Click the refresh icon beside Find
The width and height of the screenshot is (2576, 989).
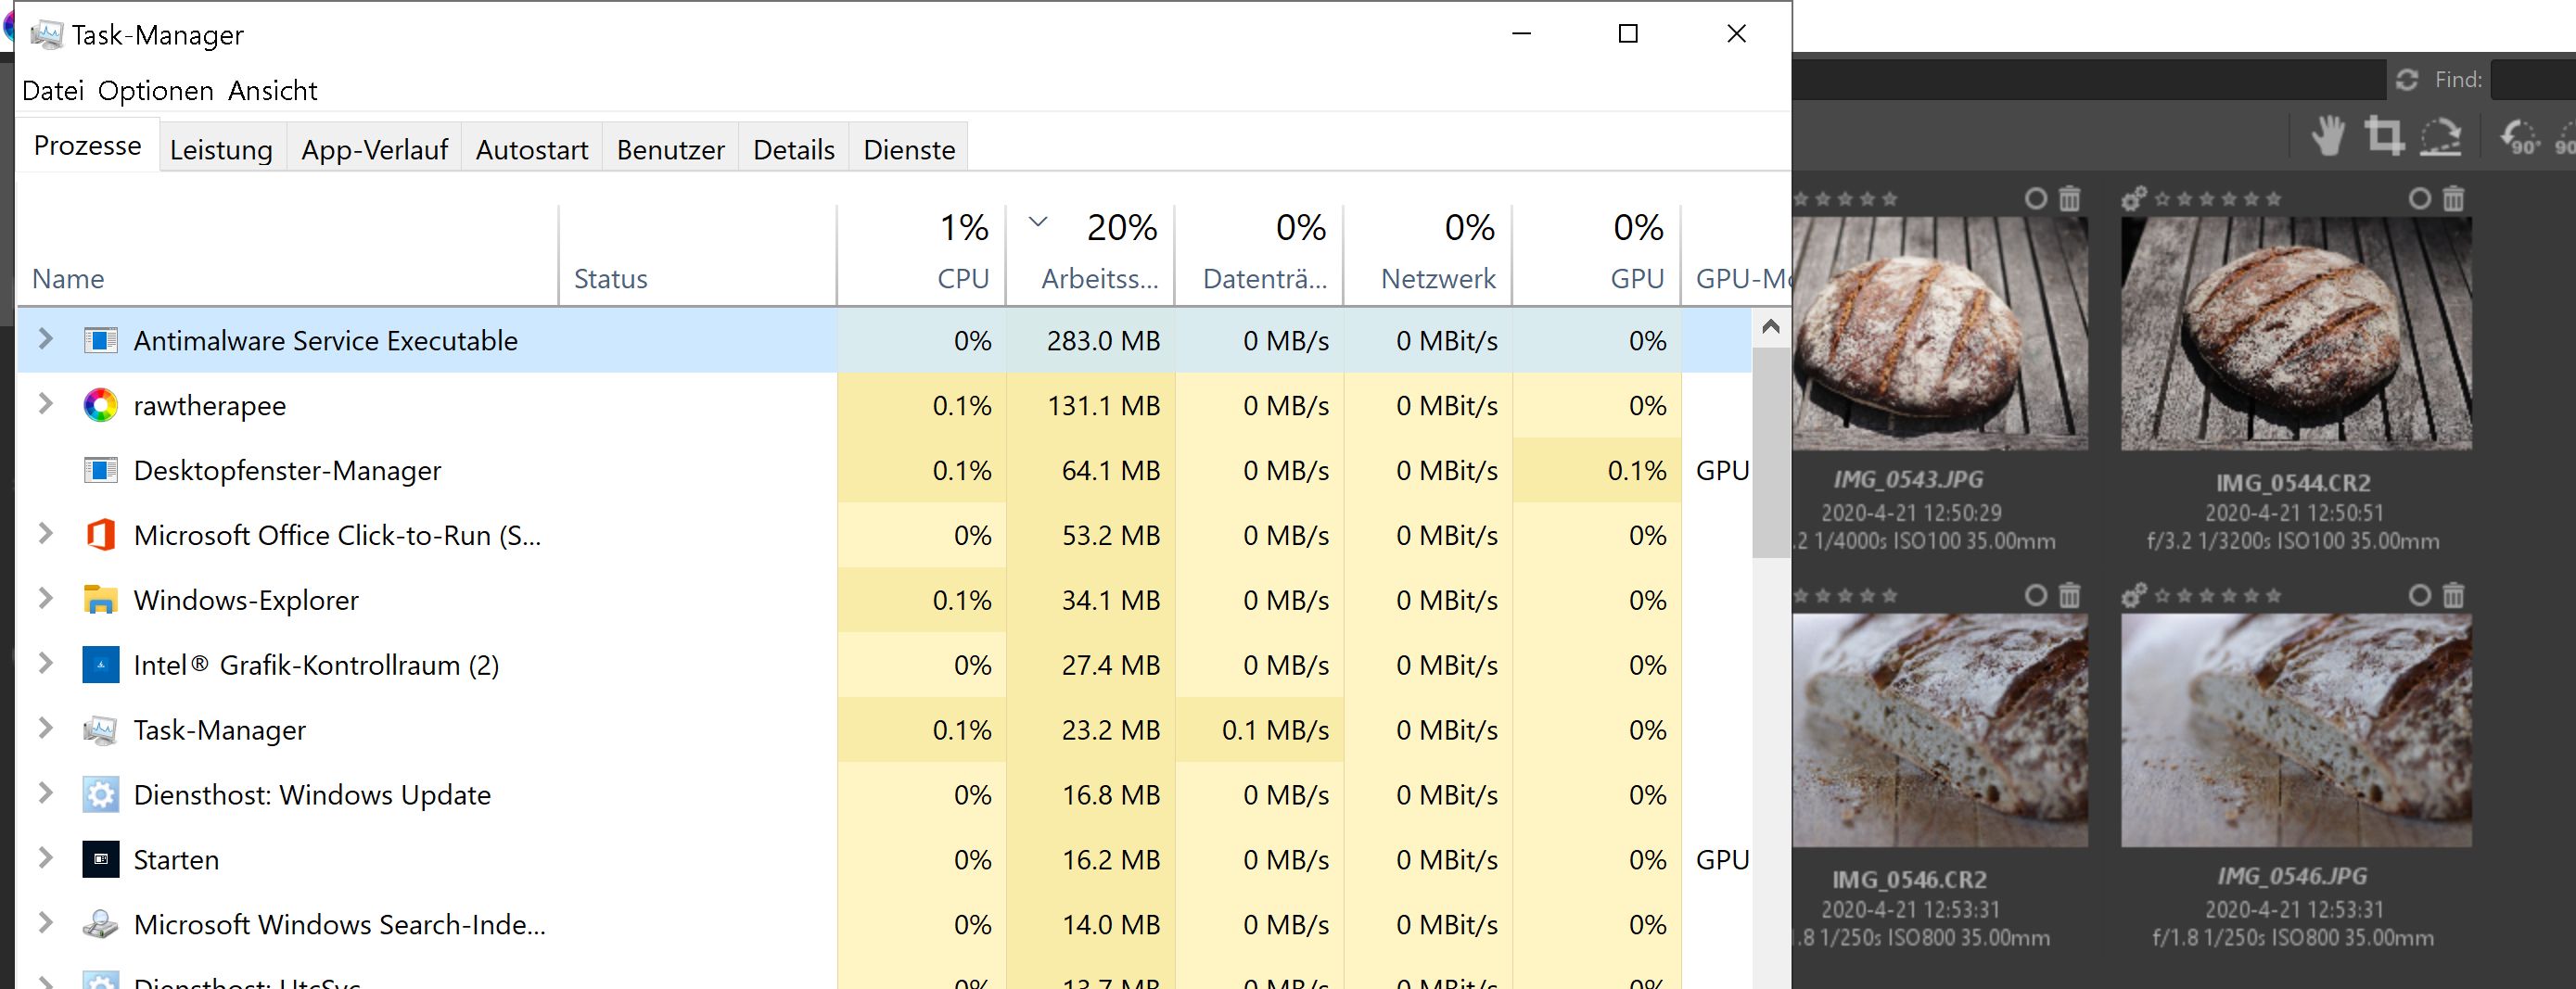coord(2407,80)
